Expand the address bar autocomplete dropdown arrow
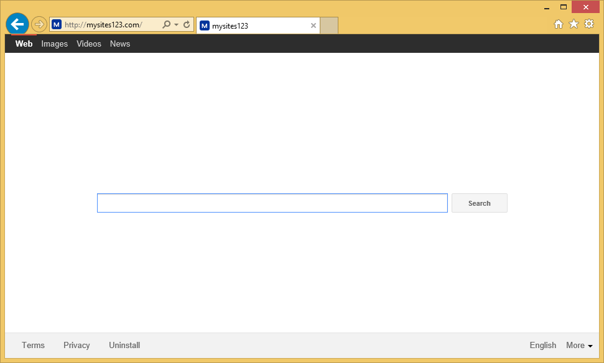 pos(177,25)
